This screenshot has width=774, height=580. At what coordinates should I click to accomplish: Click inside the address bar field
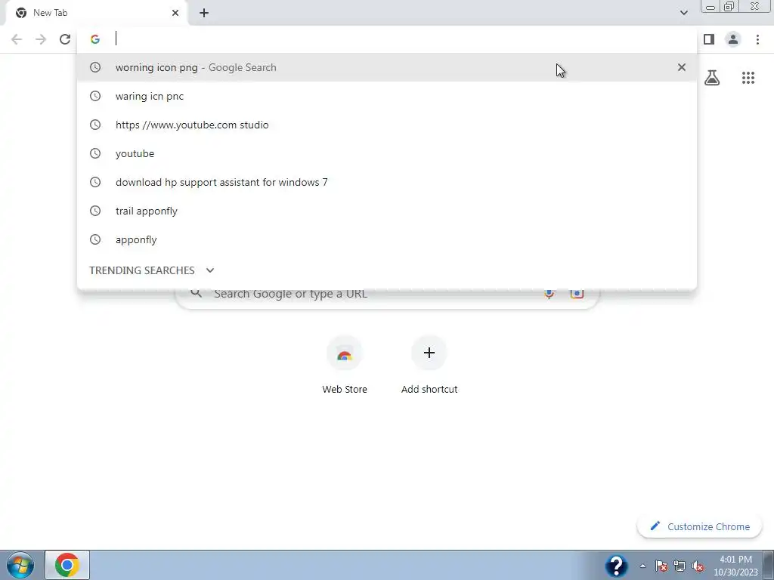pyautogui.click(x=387, y=39)
